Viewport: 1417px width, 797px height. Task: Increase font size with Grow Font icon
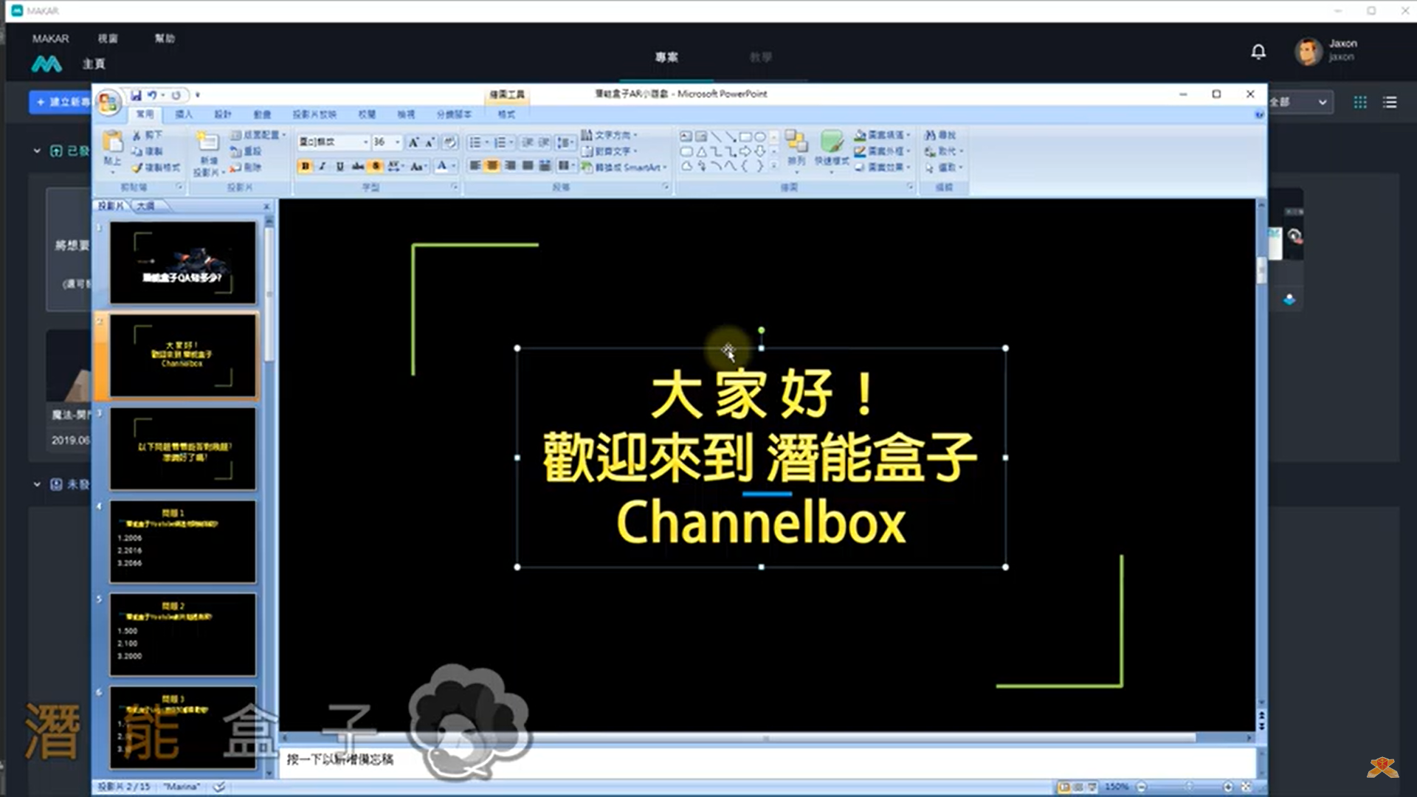pos(413,142)
